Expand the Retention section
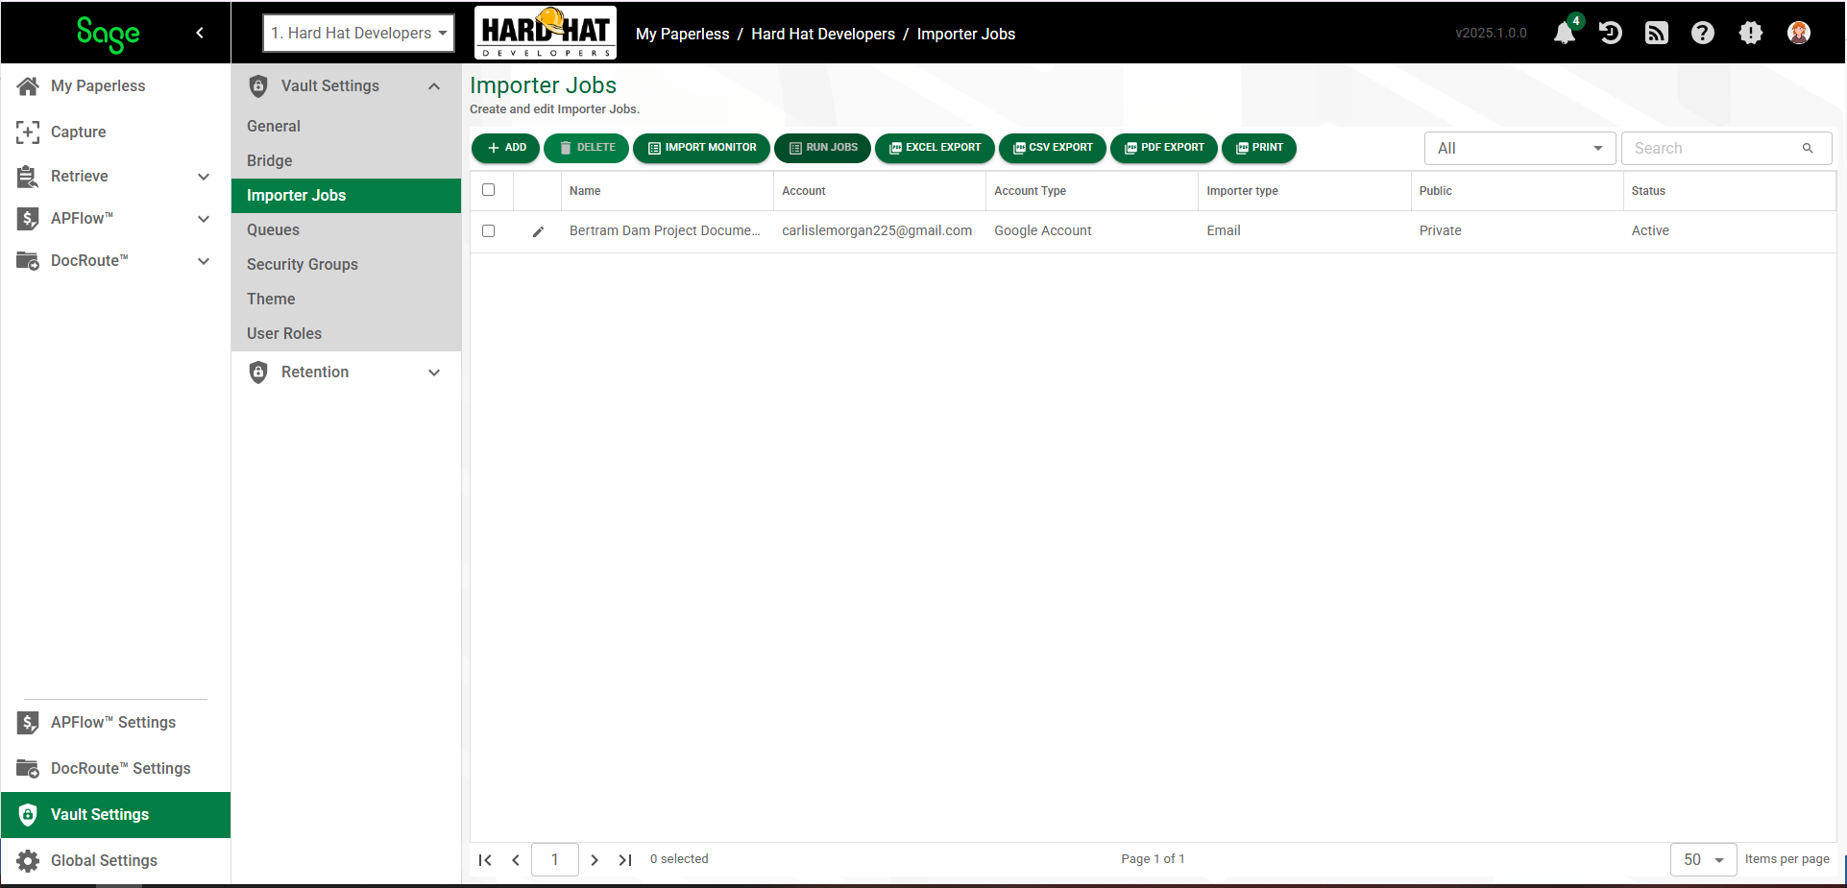Screen dimensions: 1847x888 [x=346, y=372]
